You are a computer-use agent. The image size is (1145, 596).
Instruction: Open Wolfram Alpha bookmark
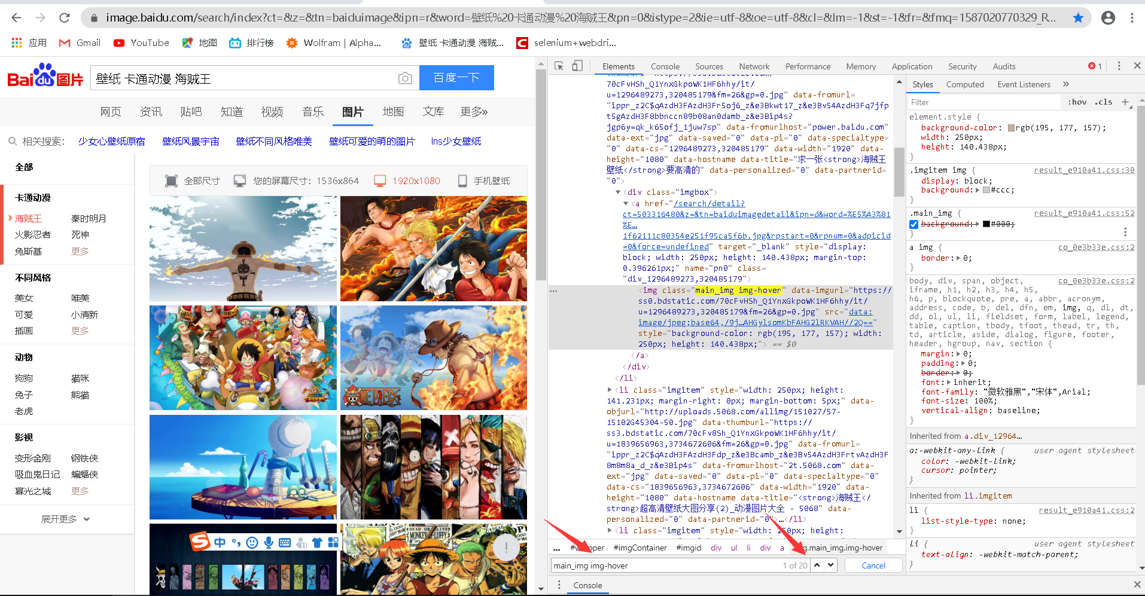click(334, 43)
